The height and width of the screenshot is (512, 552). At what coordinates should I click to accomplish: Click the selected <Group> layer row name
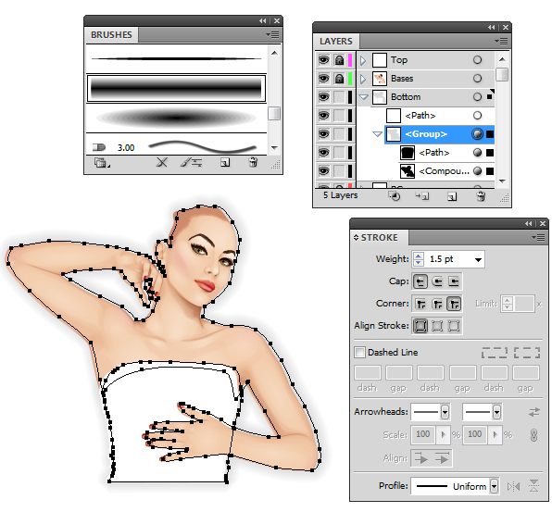click(x=426, y=134)
